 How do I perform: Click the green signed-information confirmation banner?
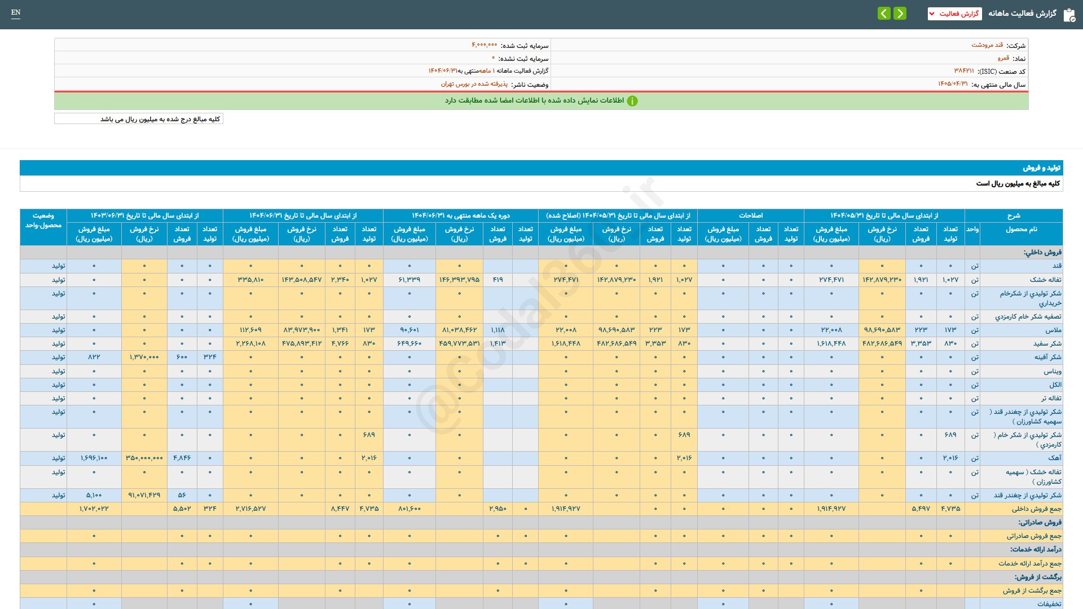(540, 101)
